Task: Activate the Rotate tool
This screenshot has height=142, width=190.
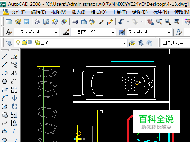Action: 14,106
